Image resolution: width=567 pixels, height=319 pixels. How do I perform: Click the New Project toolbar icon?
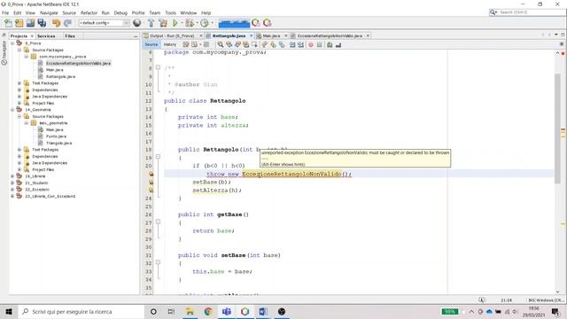[x=19, y=23]
